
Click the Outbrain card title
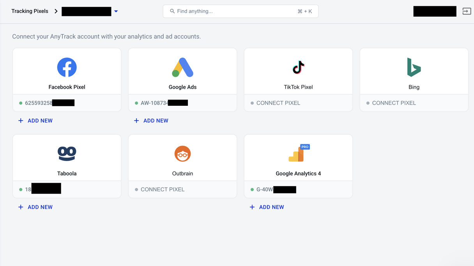(182, 173)
